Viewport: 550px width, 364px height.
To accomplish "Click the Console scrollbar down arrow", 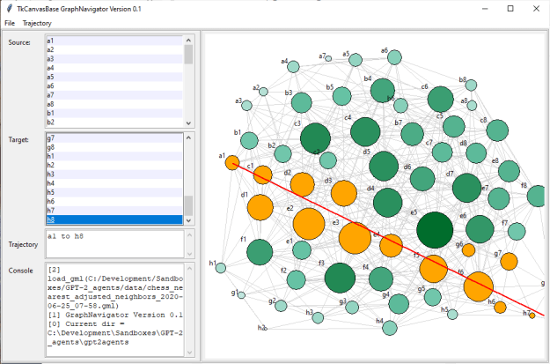I will 188,353.
